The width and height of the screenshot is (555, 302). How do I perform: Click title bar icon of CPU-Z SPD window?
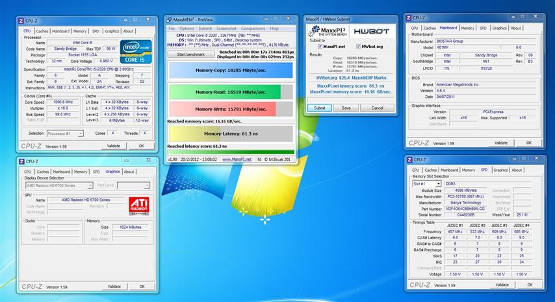click(x=409, y=160)
